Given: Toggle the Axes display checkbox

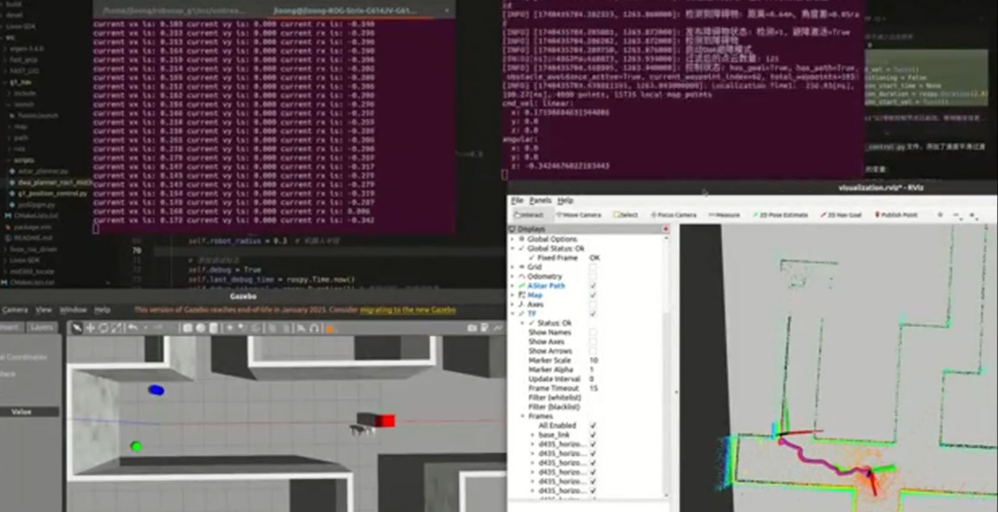Looking at the screenshot, I should [593, 304].
